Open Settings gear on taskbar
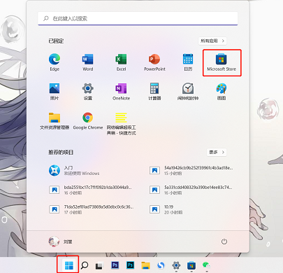The image size is (283, 273). pos(176,265)
